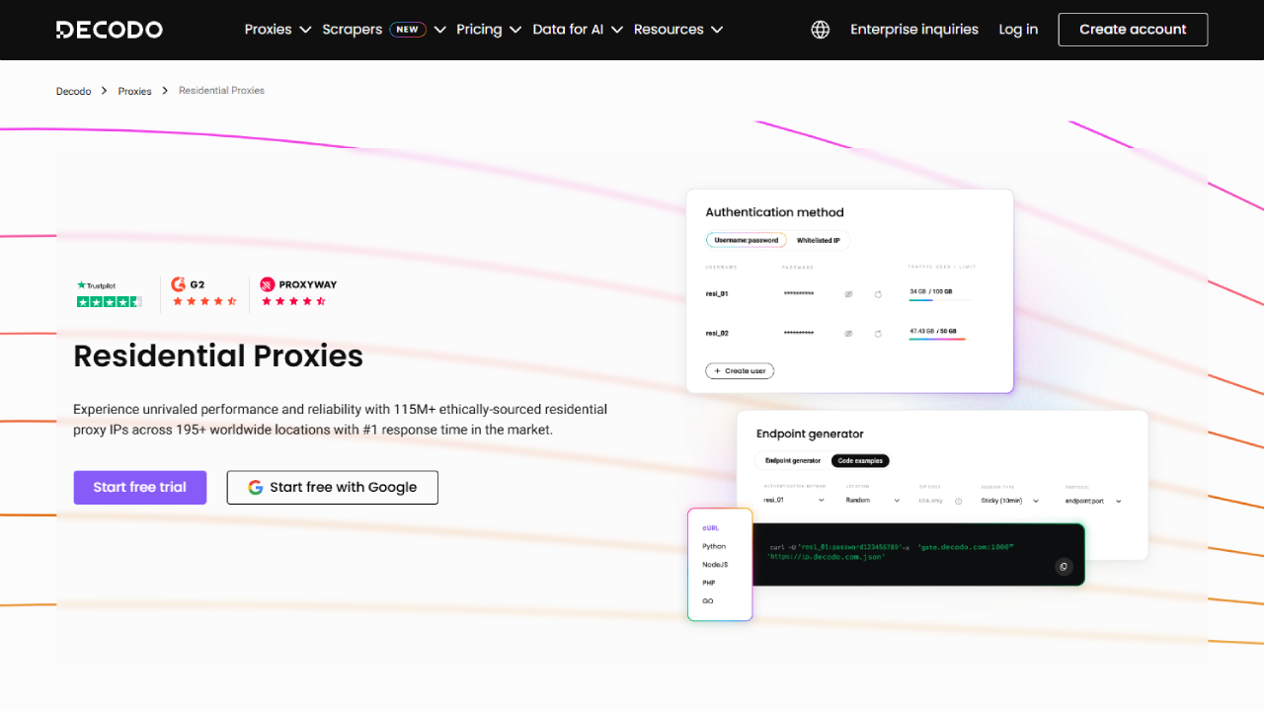Open the Location dropdown set to Random
This screenshot has height=711, width=1264.
tap(873, 501)
